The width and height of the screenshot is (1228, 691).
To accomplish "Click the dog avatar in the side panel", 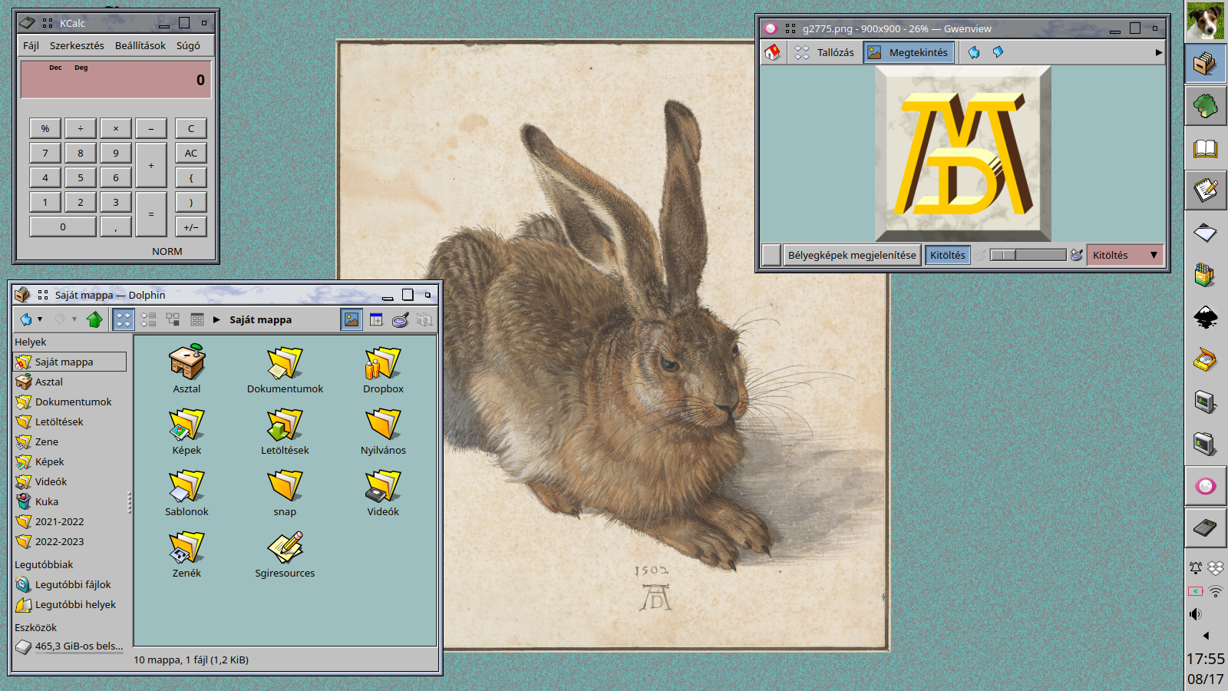I will (1206, 21).
